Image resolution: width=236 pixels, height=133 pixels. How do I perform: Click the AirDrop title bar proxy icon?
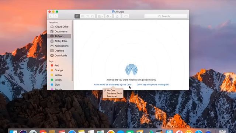click(113, 11)
